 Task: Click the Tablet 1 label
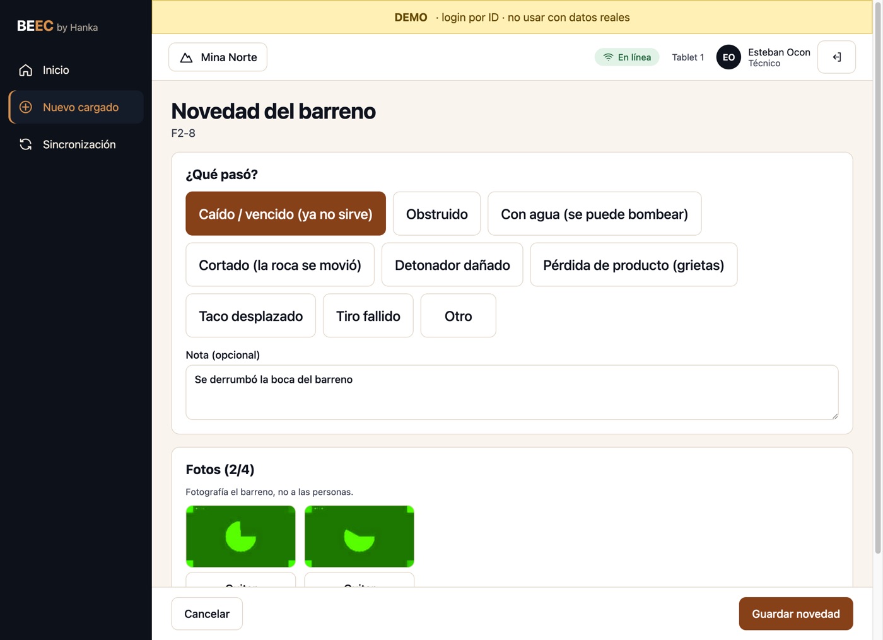coord(688,57)
